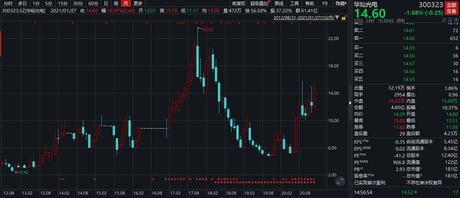Click the blue plus add-to-watchlist icon
Viewport: 460px width, 198px height.
[x=456, y=21]
